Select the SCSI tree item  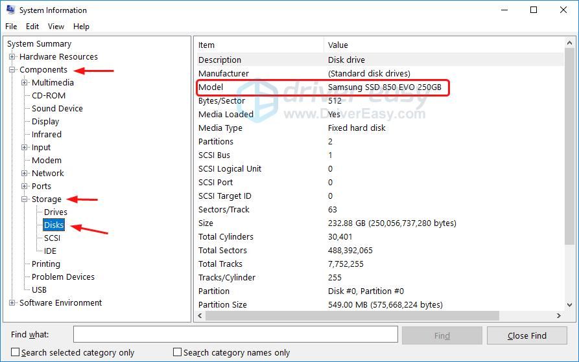pos(52,238)
